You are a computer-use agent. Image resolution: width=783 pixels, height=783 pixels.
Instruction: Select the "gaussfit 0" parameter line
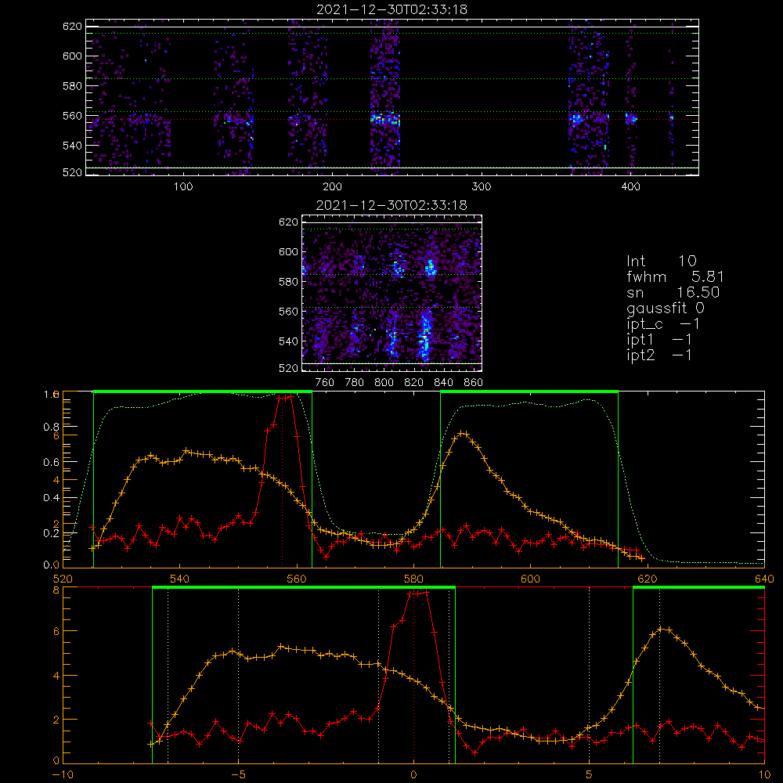coord(666,308)
